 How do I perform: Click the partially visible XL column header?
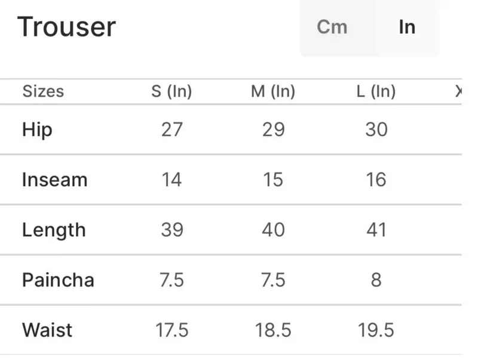458,92
